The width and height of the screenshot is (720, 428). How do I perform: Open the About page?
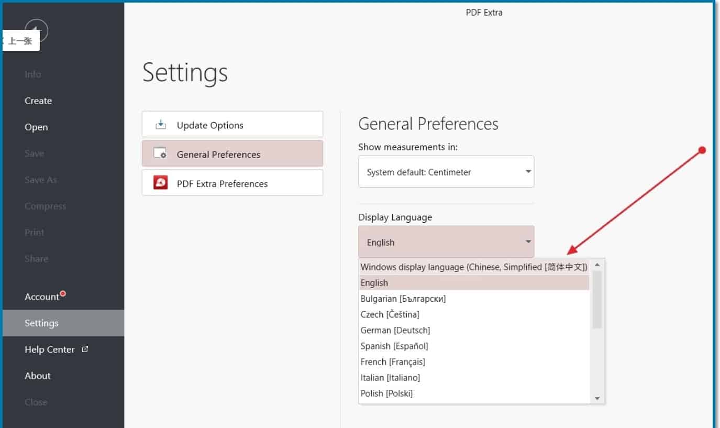38,376
